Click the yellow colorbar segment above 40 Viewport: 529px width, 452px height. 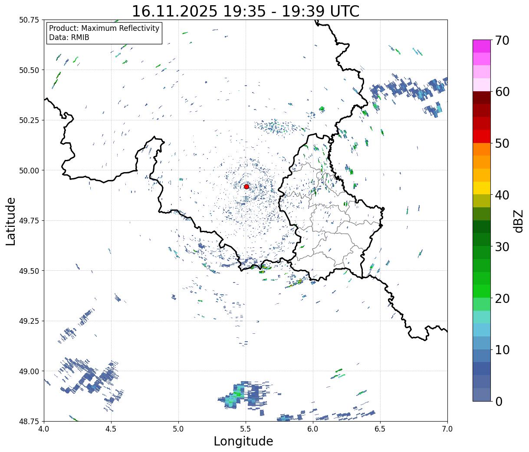coord(482,188)
